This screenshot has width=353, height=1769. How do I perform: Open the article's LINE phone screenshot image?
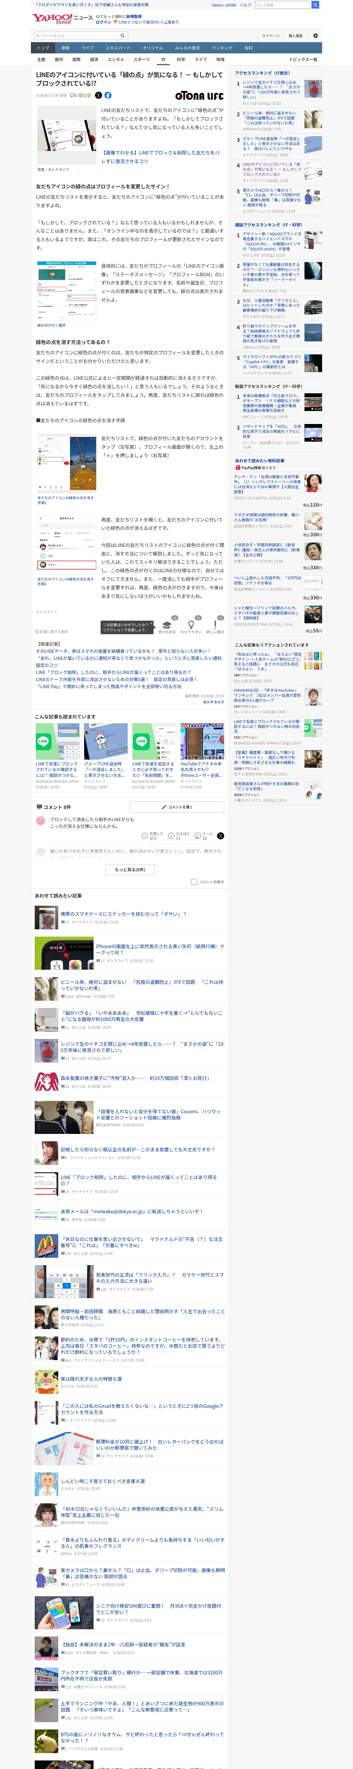(x=66, y=135)
